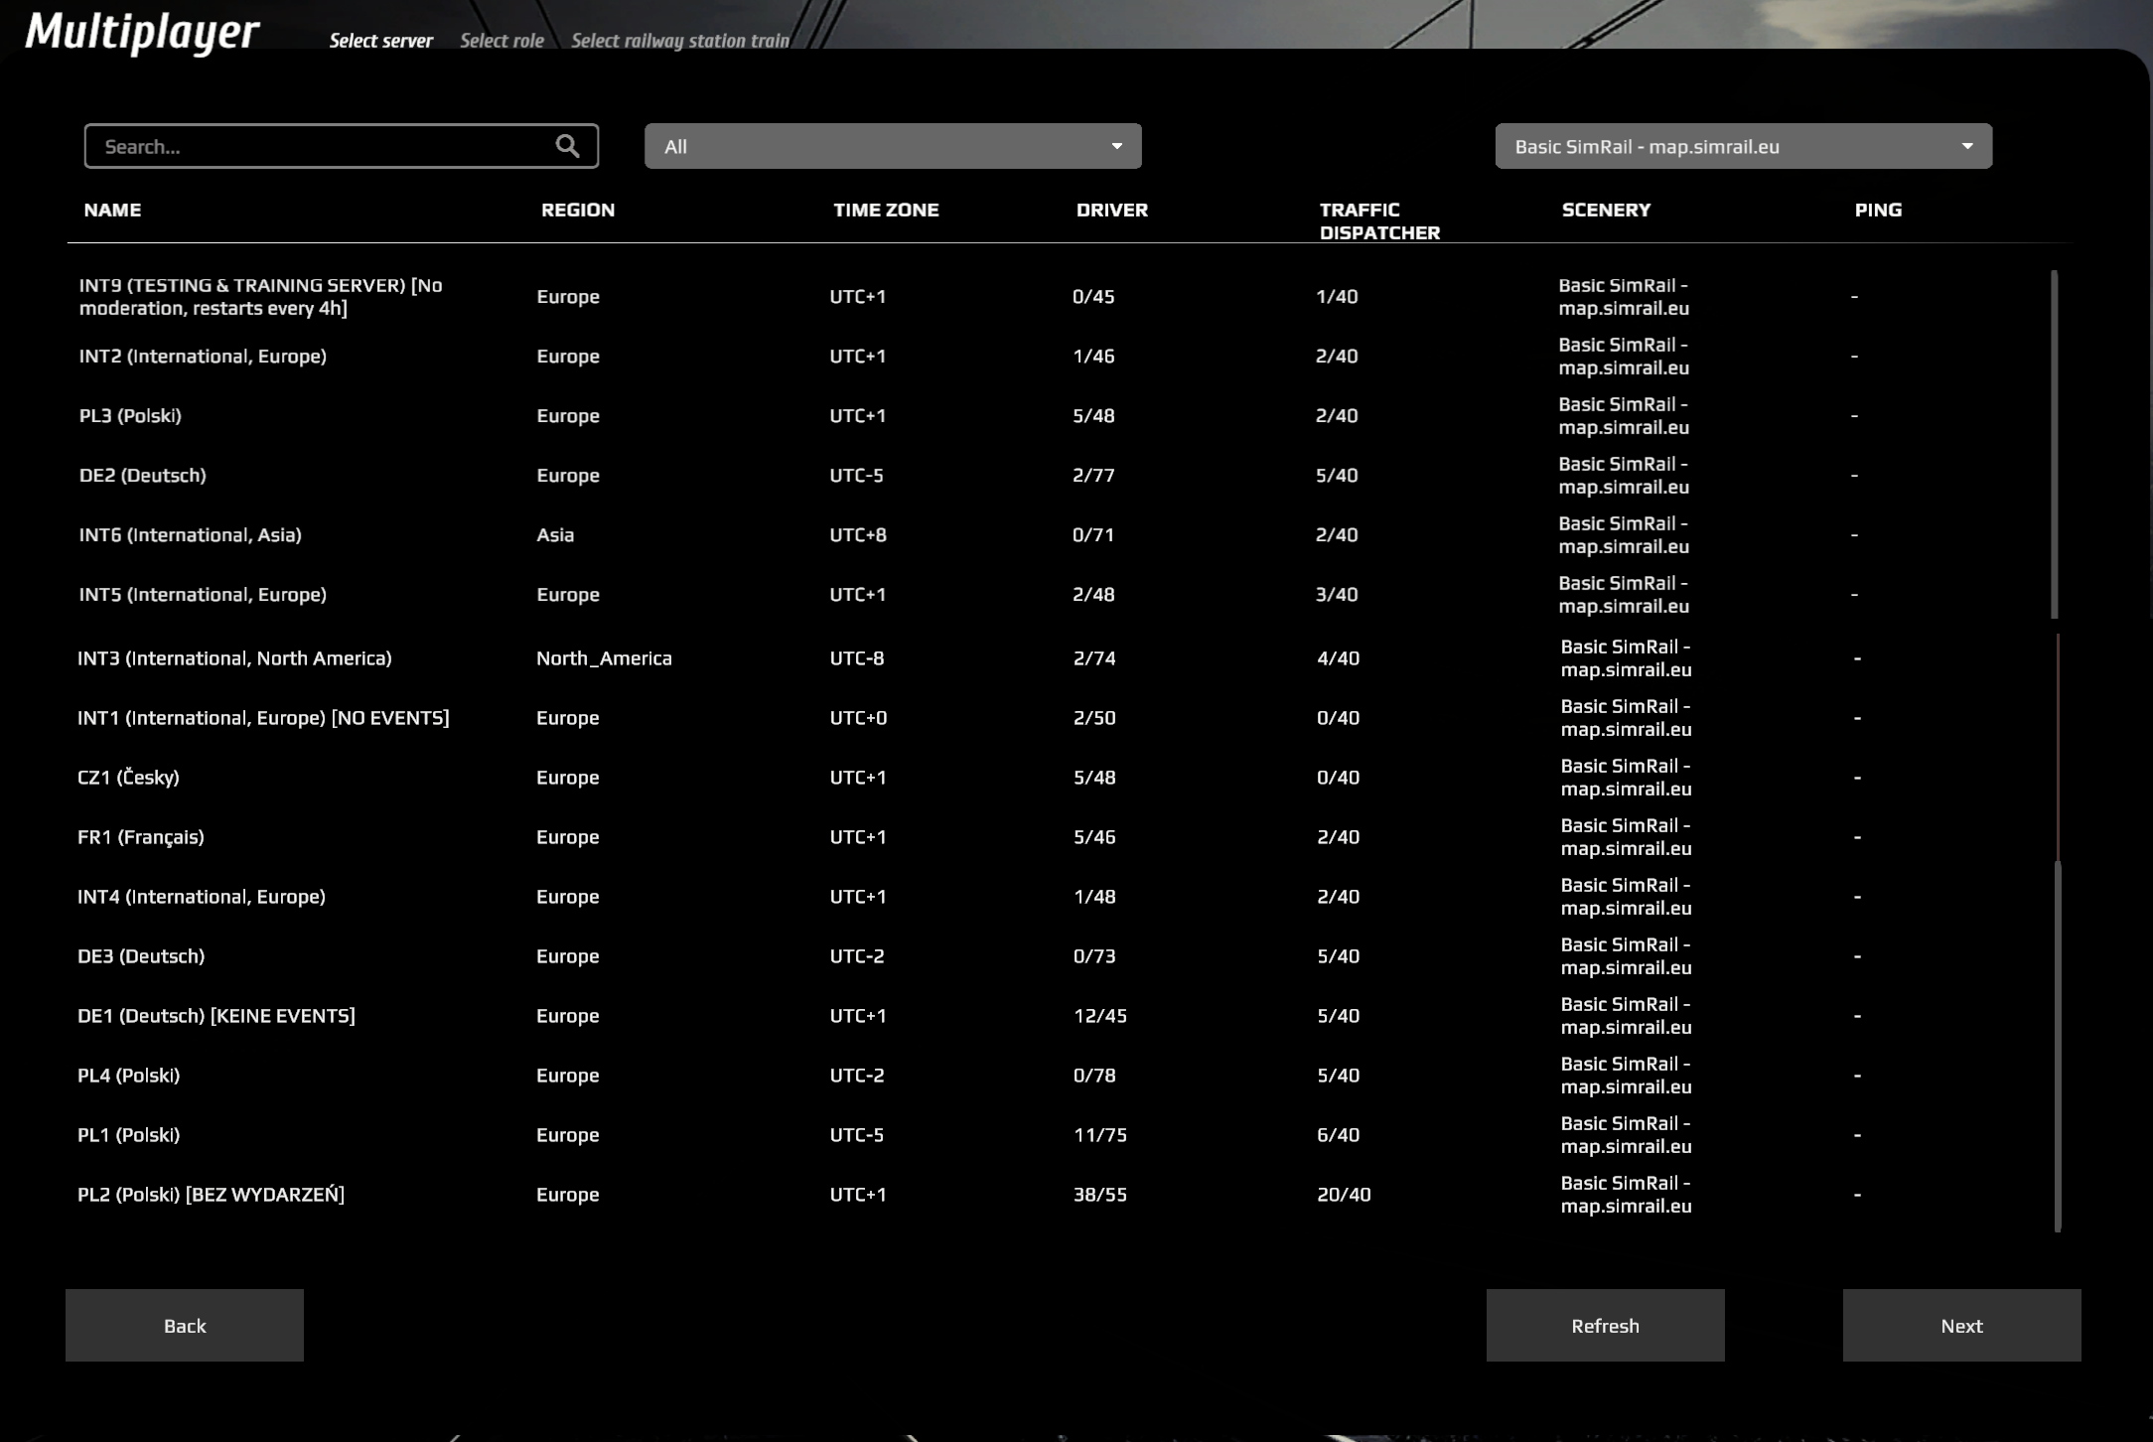Click the All dropdown arrow
The height and width of the screenshot is (1442, 2153).
(x=1117, y=146)
